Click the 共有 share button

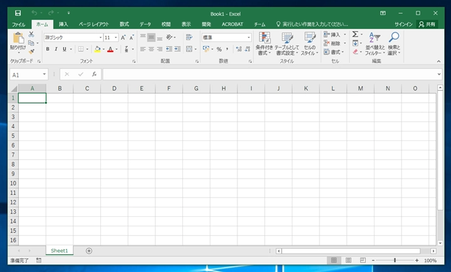[427, 24]
